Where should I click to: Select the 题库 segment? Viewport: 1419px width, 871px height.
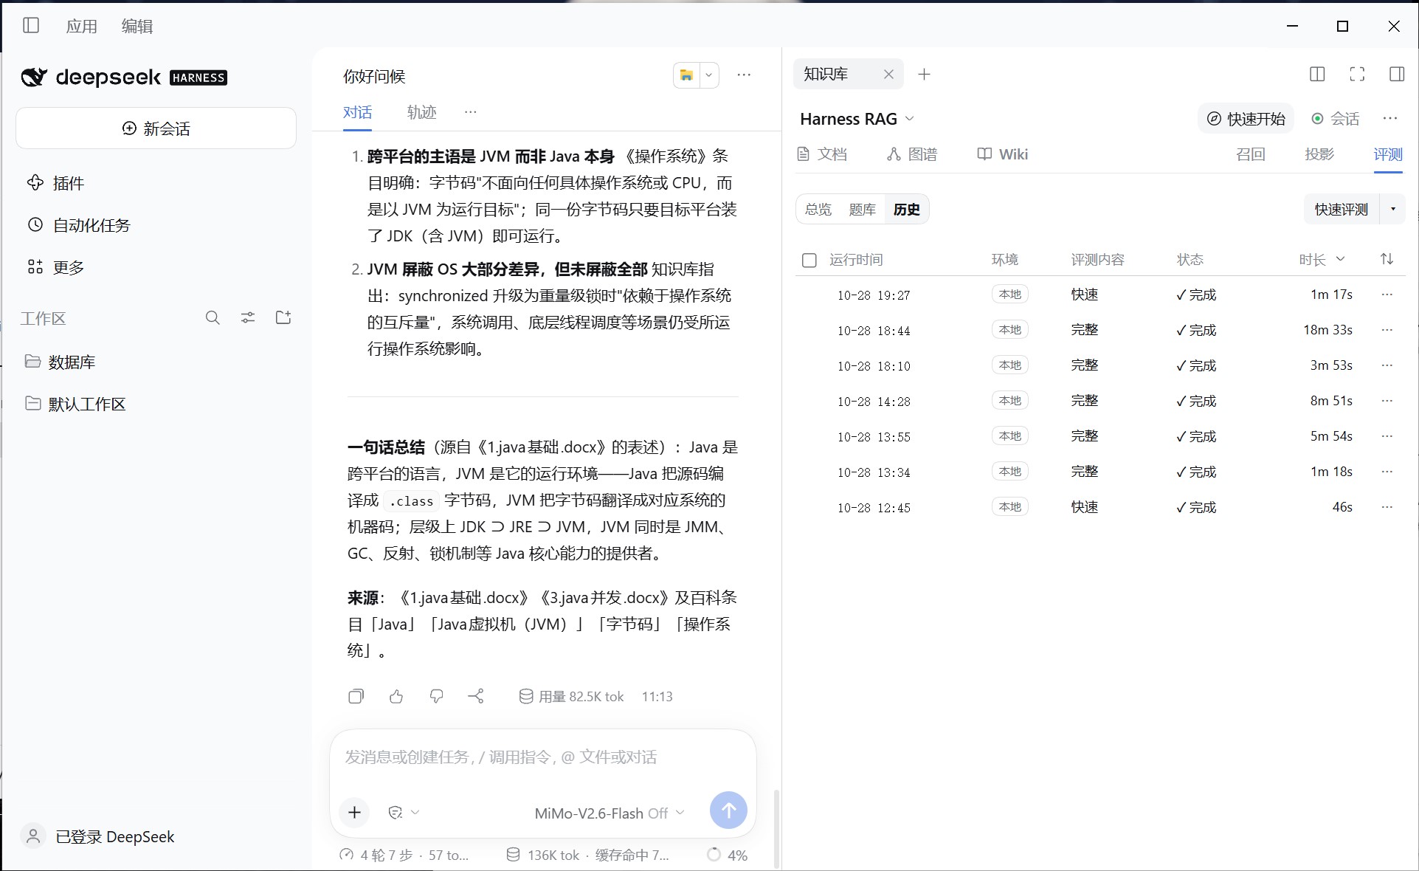tap(862, 210)
